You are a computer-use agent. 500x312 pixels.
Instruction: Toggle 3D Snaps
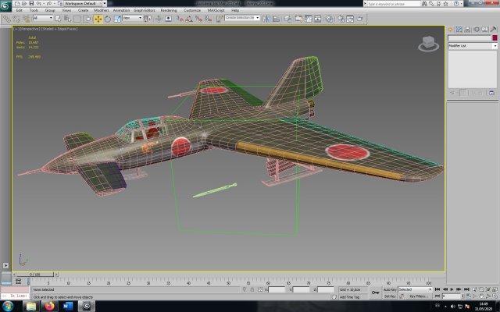coord(180,19)
